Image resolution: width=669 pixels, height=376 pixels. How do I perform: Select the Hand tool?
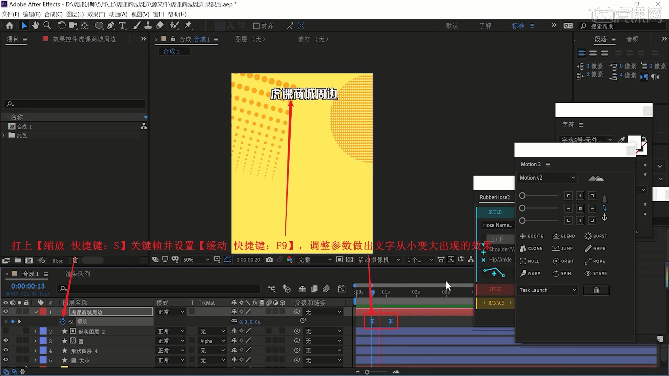36,25
